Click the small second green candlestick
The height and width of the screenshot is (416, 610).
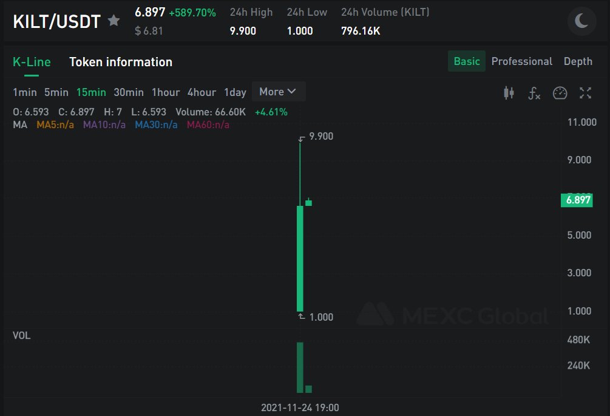[x=308, y=203]
